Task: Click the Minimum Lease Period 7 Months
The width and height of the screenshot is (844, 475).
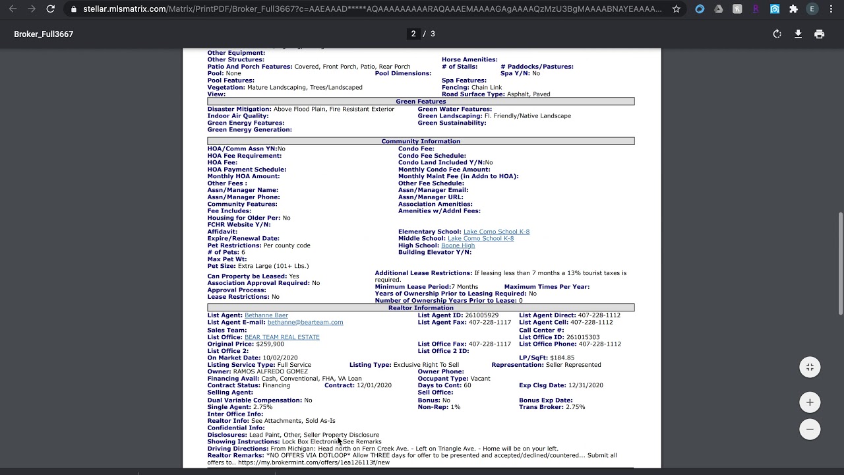Action: [427, 287]
